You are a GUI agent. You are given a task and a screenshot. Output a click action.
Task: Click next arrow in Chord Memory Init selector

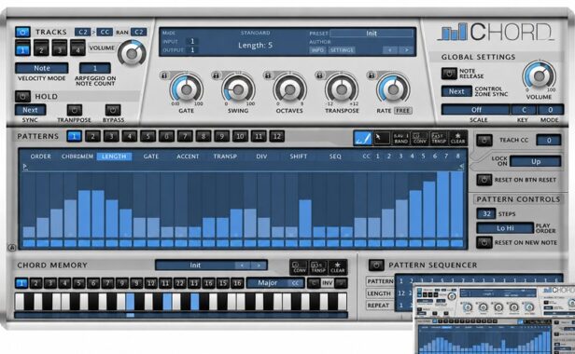(x=259, y=265)
